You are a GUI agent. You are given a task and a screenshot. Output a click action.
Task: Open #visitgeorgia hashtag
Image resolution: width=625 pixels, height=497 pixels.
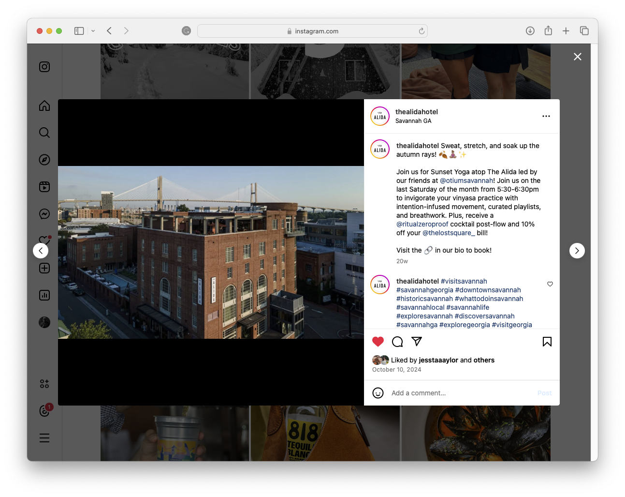(x=512, y=325)
